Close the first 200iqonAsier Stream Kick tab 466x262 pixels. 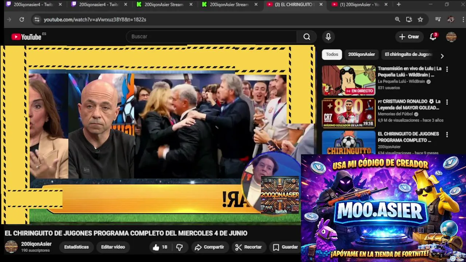pos(191,4)
